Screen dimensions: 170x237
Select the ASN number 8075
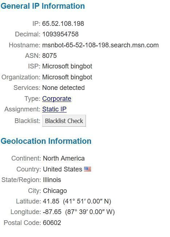coord(49,56)
